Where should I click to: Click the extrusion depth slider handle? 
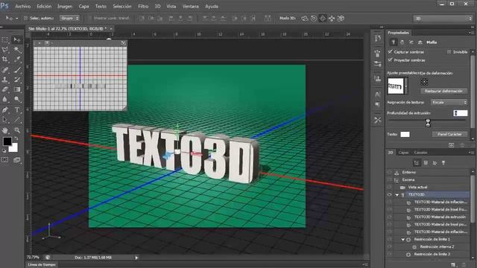pos(428,122)
